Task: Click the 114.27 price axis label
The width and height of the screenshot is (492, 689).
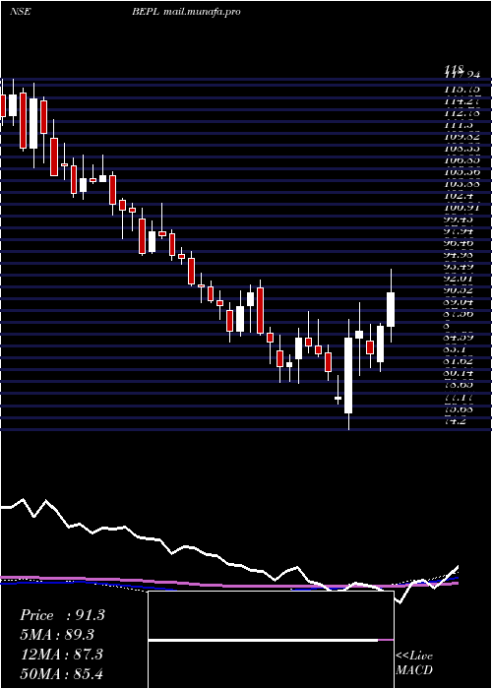Action: (x=462, y=101)
